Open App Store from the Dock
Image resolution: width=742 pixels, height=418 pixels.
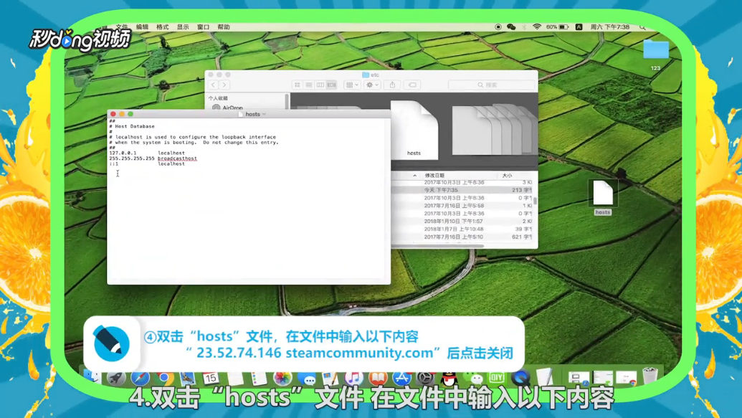[x=401, y=378]
